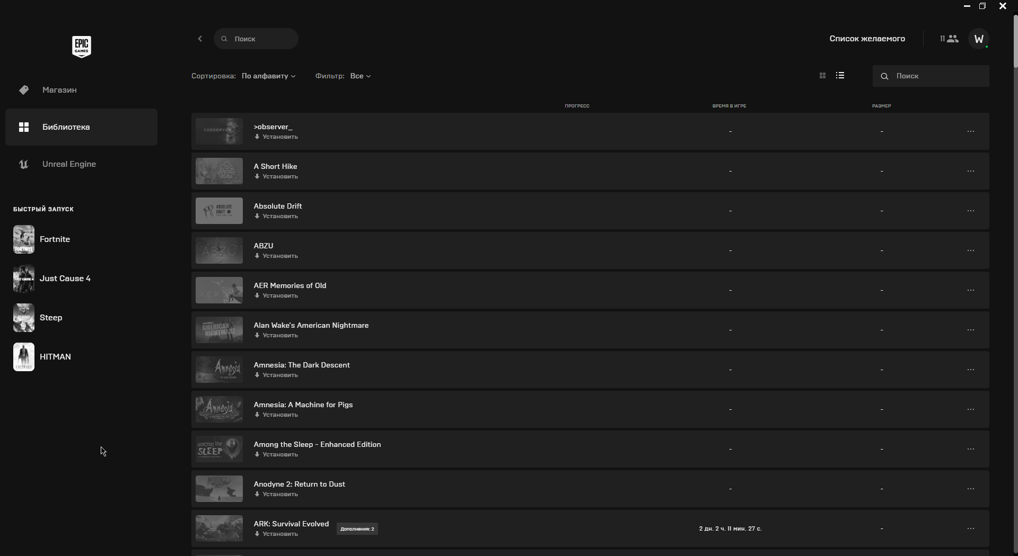The image size is (1018, 556).
Task: Switch to list view layout
Action: 840,76
